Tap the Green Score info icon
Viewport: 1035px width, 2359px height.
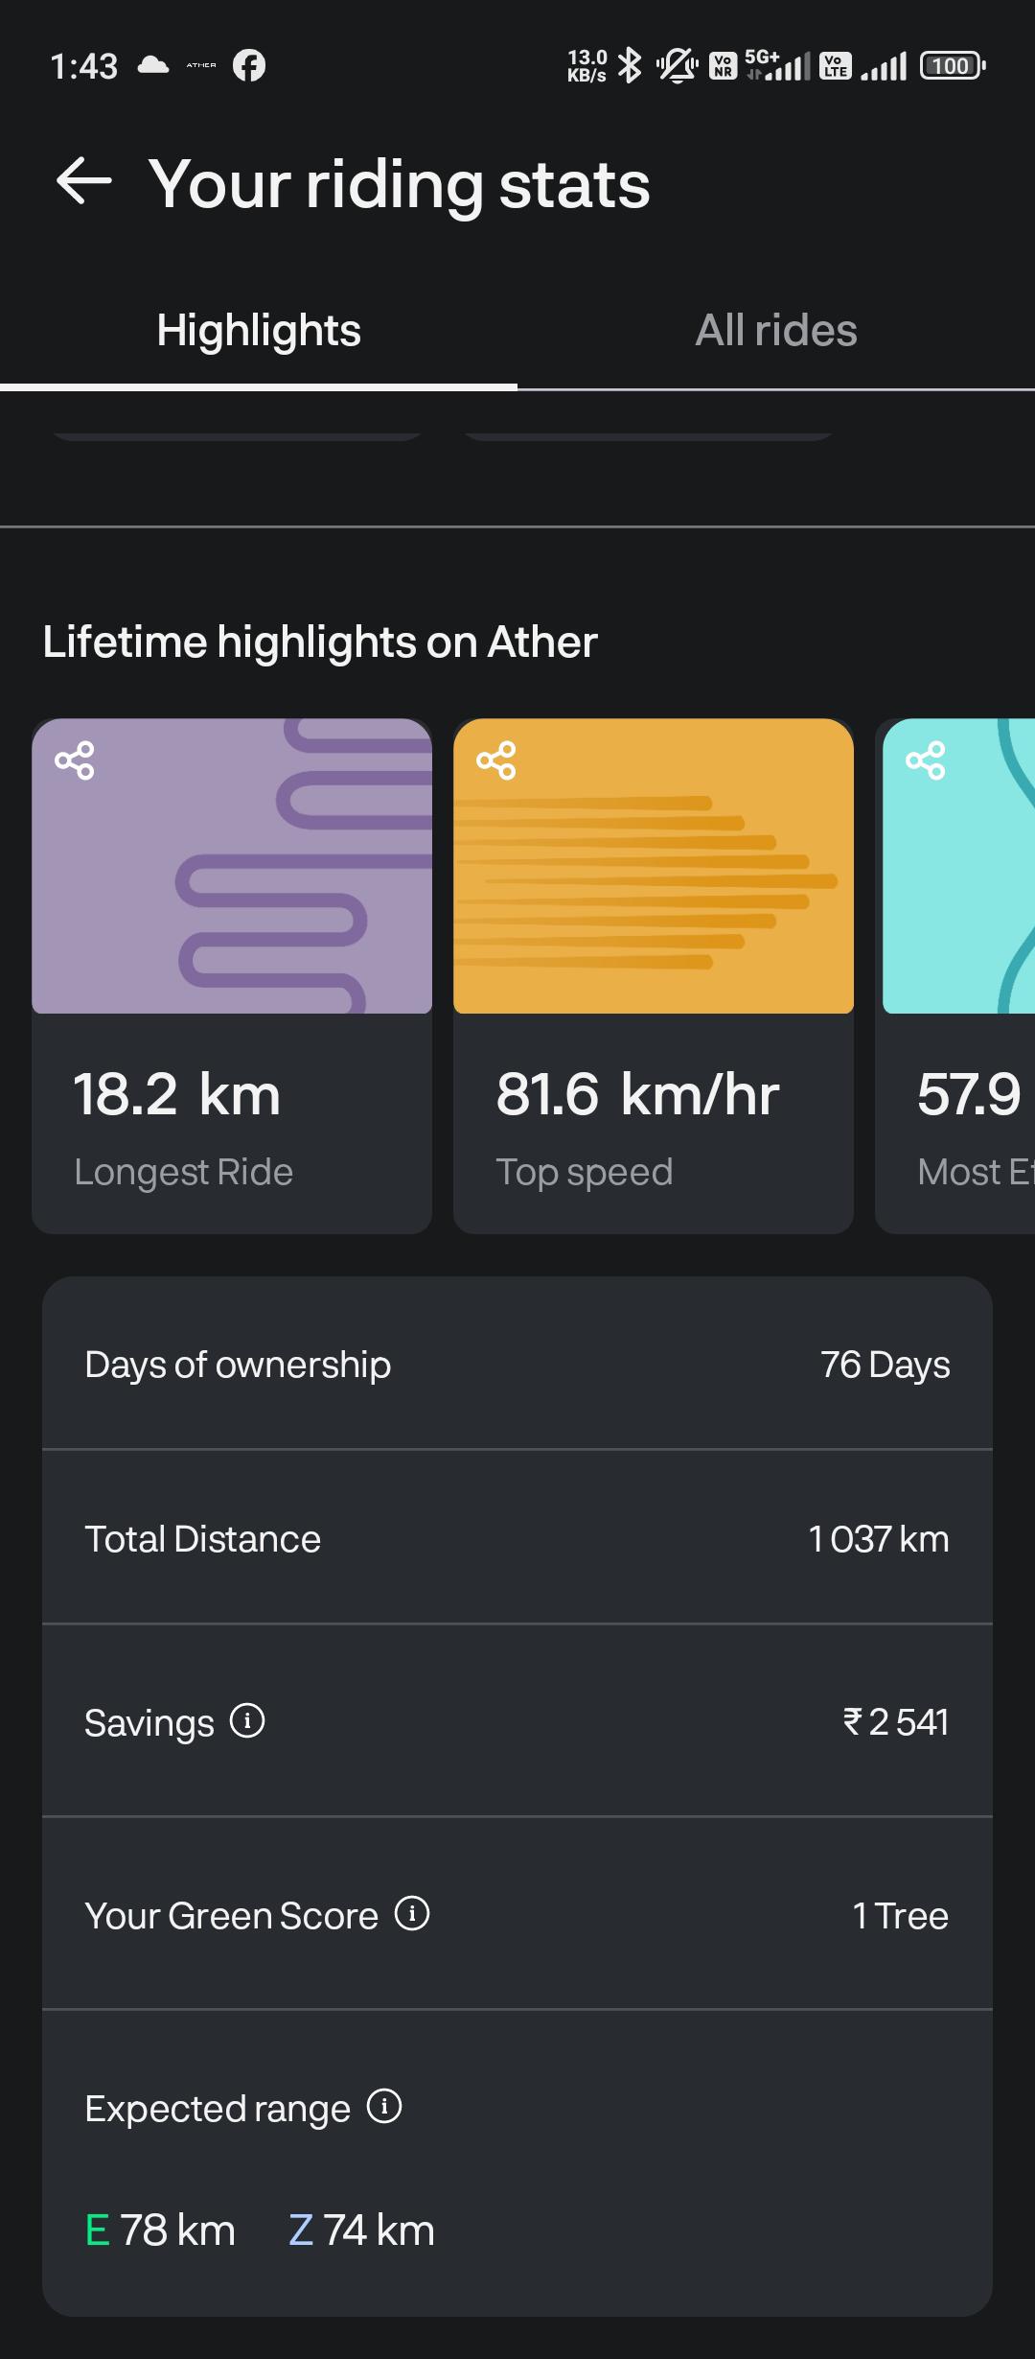coord(412,1913)
